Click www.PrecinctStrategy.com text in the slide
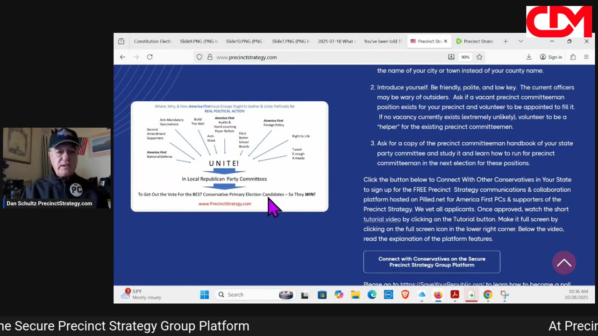Screen dimensions: 598x336 click(x=225, y=203)
